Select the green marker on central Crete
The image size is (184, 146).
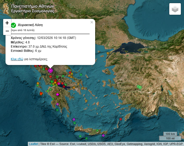coord(97,130)
